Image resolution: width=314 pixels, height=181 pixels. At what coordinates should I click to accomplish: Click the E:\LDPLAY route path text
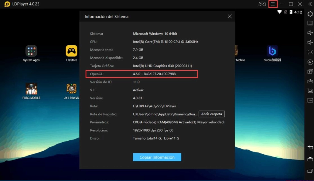(155, 106)
